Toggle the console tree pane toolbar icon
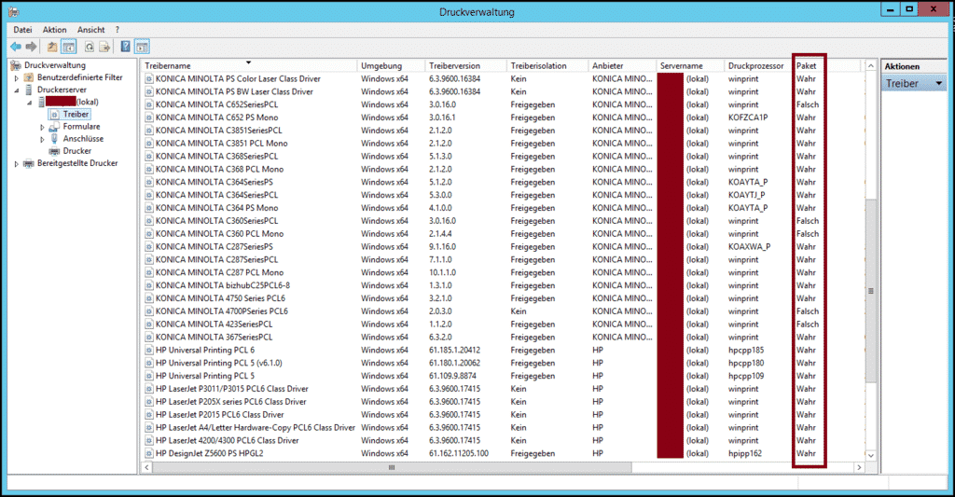 pyautogui.click(x=69, y=47)
